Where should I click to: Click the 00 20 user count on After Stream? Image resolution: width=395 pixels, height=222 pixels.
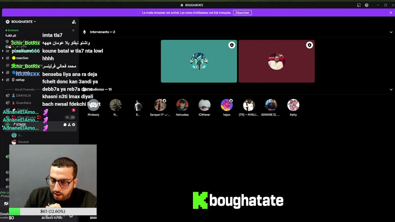pyautogui.click(x=70, y=117)
